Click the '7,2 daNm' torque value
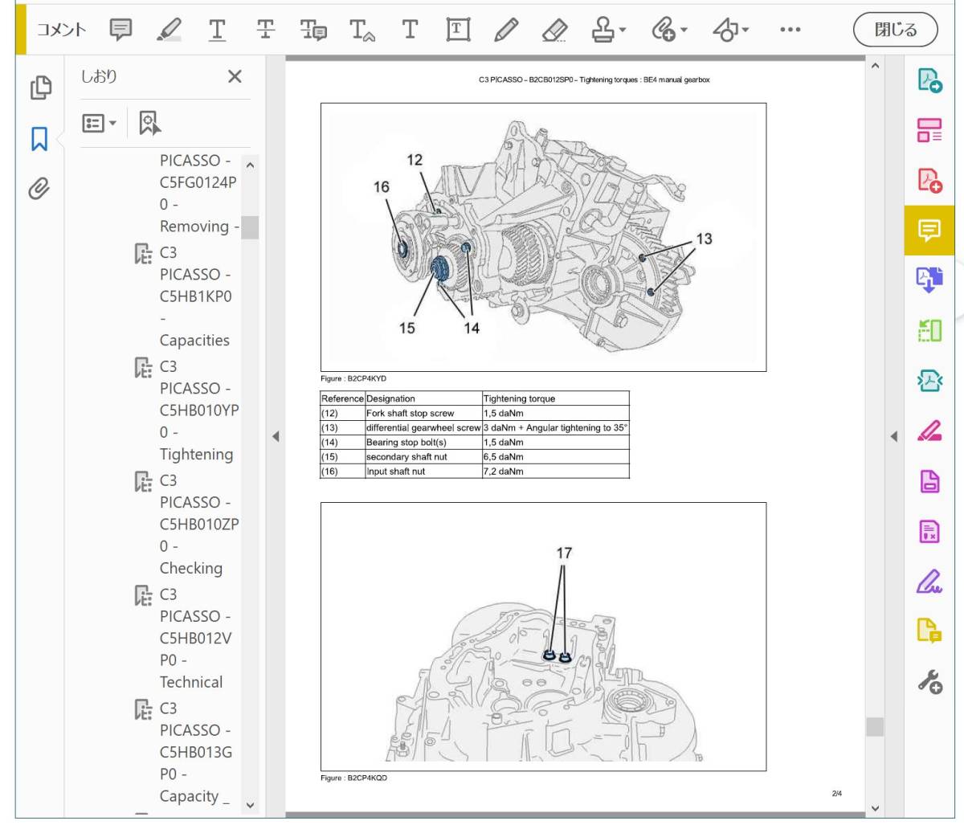 pos(504,472)
